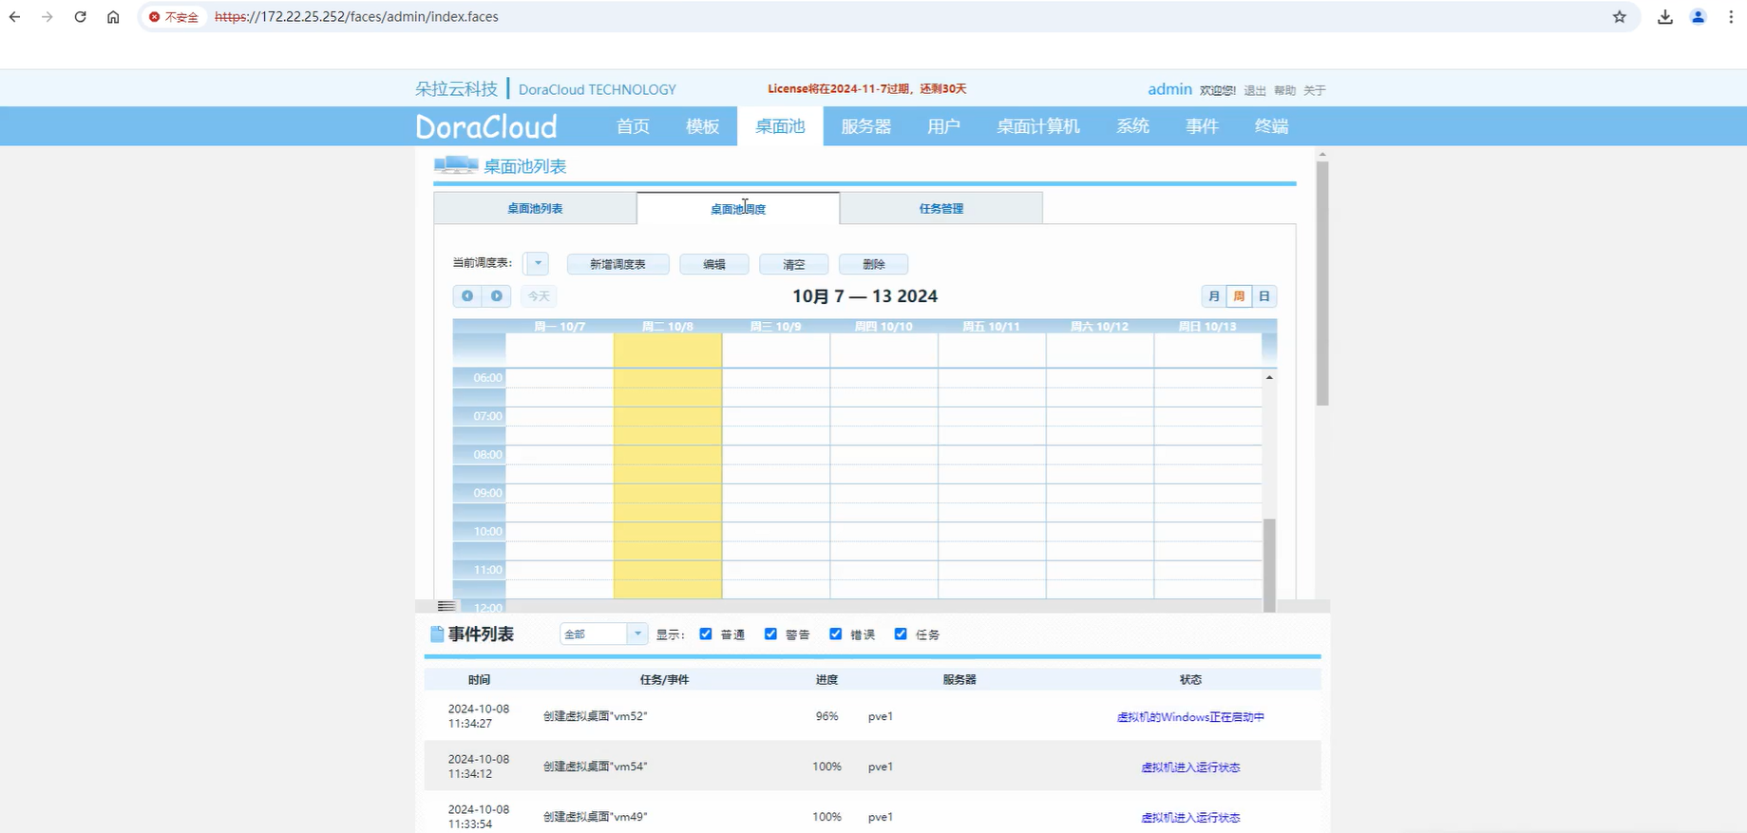Click the 清空 button
This screenshot has width=1747, height=833.
click(x=794, y=264)
